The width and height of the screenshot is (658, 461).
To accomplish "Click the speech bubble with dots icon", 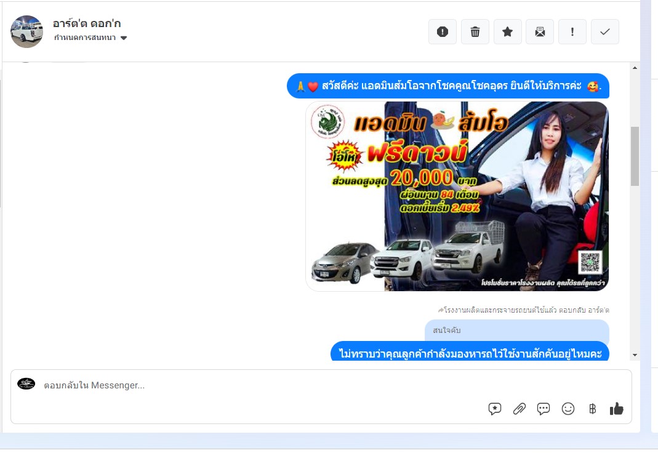I will click(x=544, y=409).
